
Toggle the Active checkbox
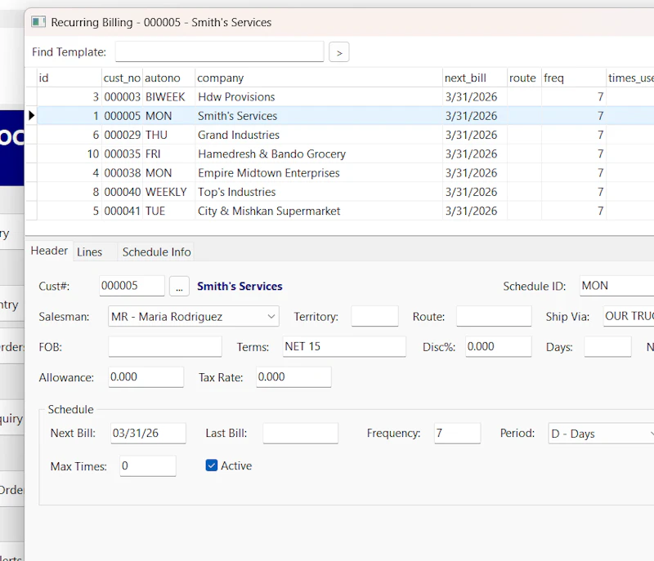(212, 465)
